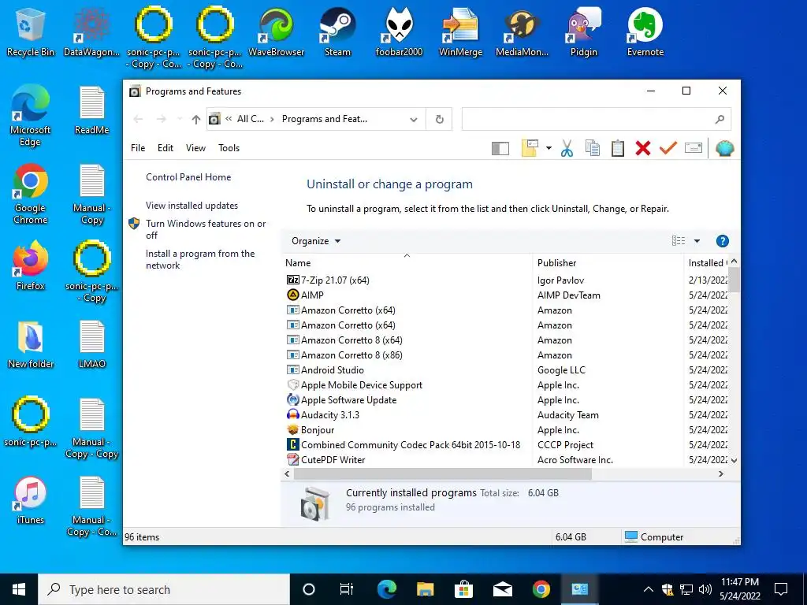Expand the All C... breadcrumb chevron
The width and height of the screenshot is (807, 605).
272,120
